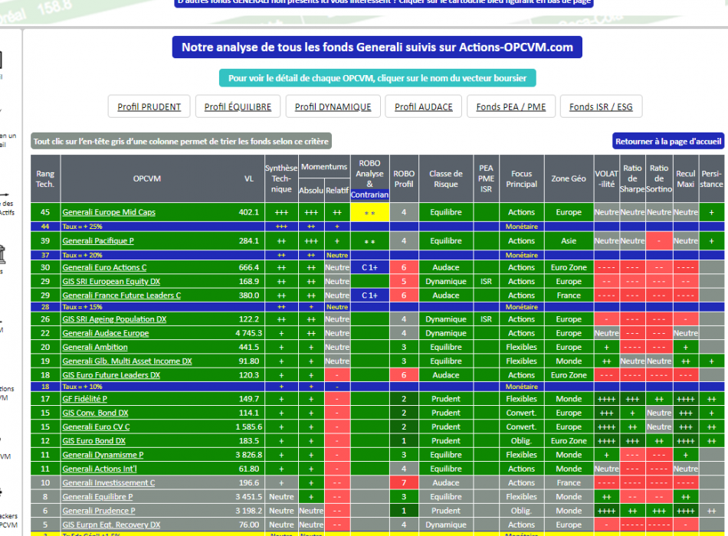
Task: Sort by Focus Principal header
Action: pyautogui.click(x=521, y=178)
